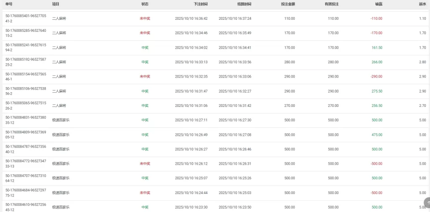Click the 有效投注 column header
The width and height of the screenshot is (430, 212).
point(332,4)
